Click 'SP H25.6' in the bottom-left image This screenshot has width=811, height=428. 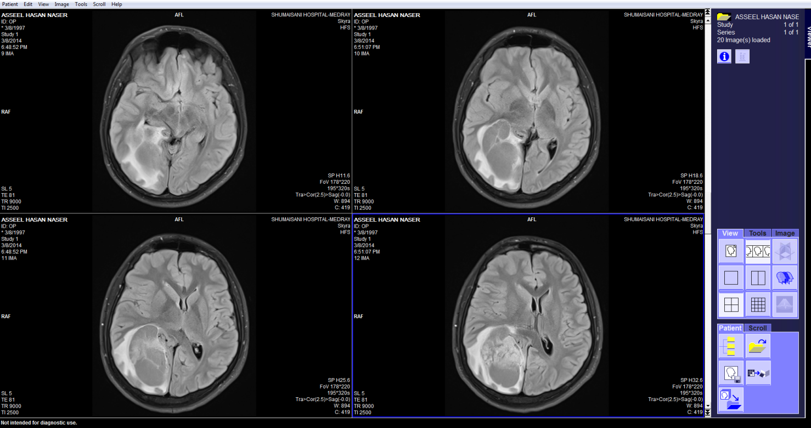tap(338, 380)
